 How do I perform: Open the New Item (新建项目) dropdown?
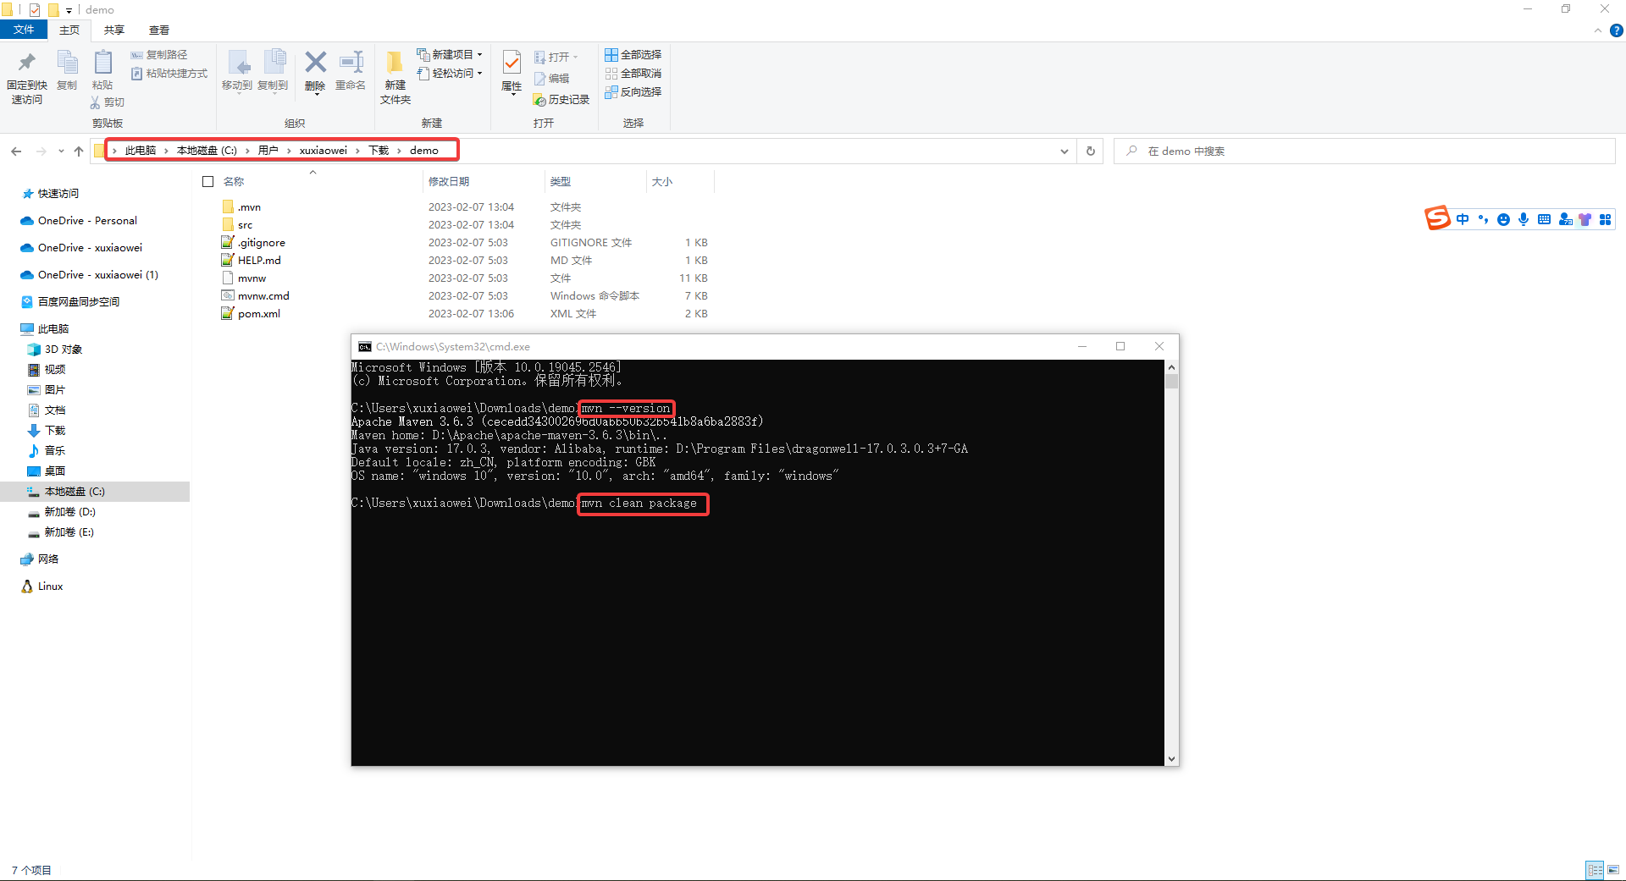click(x=451, y=55)
